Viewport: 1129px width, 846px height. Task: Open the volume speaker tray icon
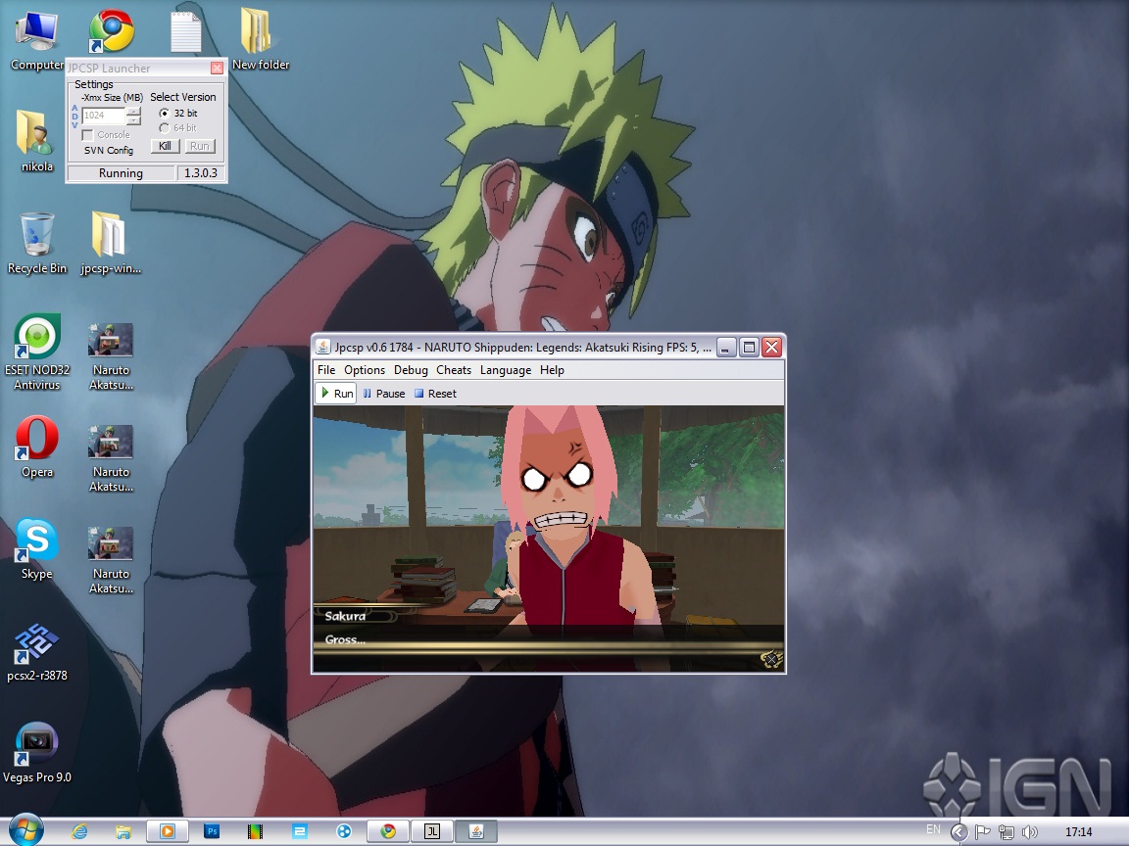[1030, 832]
